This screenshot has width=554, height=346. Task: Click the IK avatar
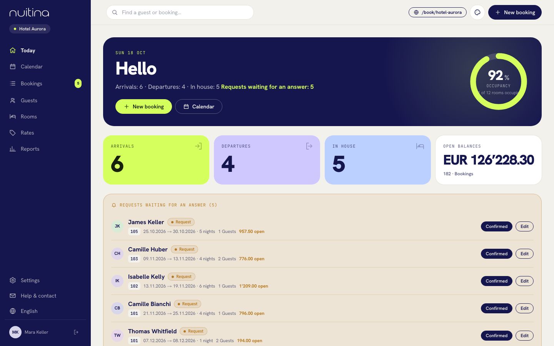[117, 281]
